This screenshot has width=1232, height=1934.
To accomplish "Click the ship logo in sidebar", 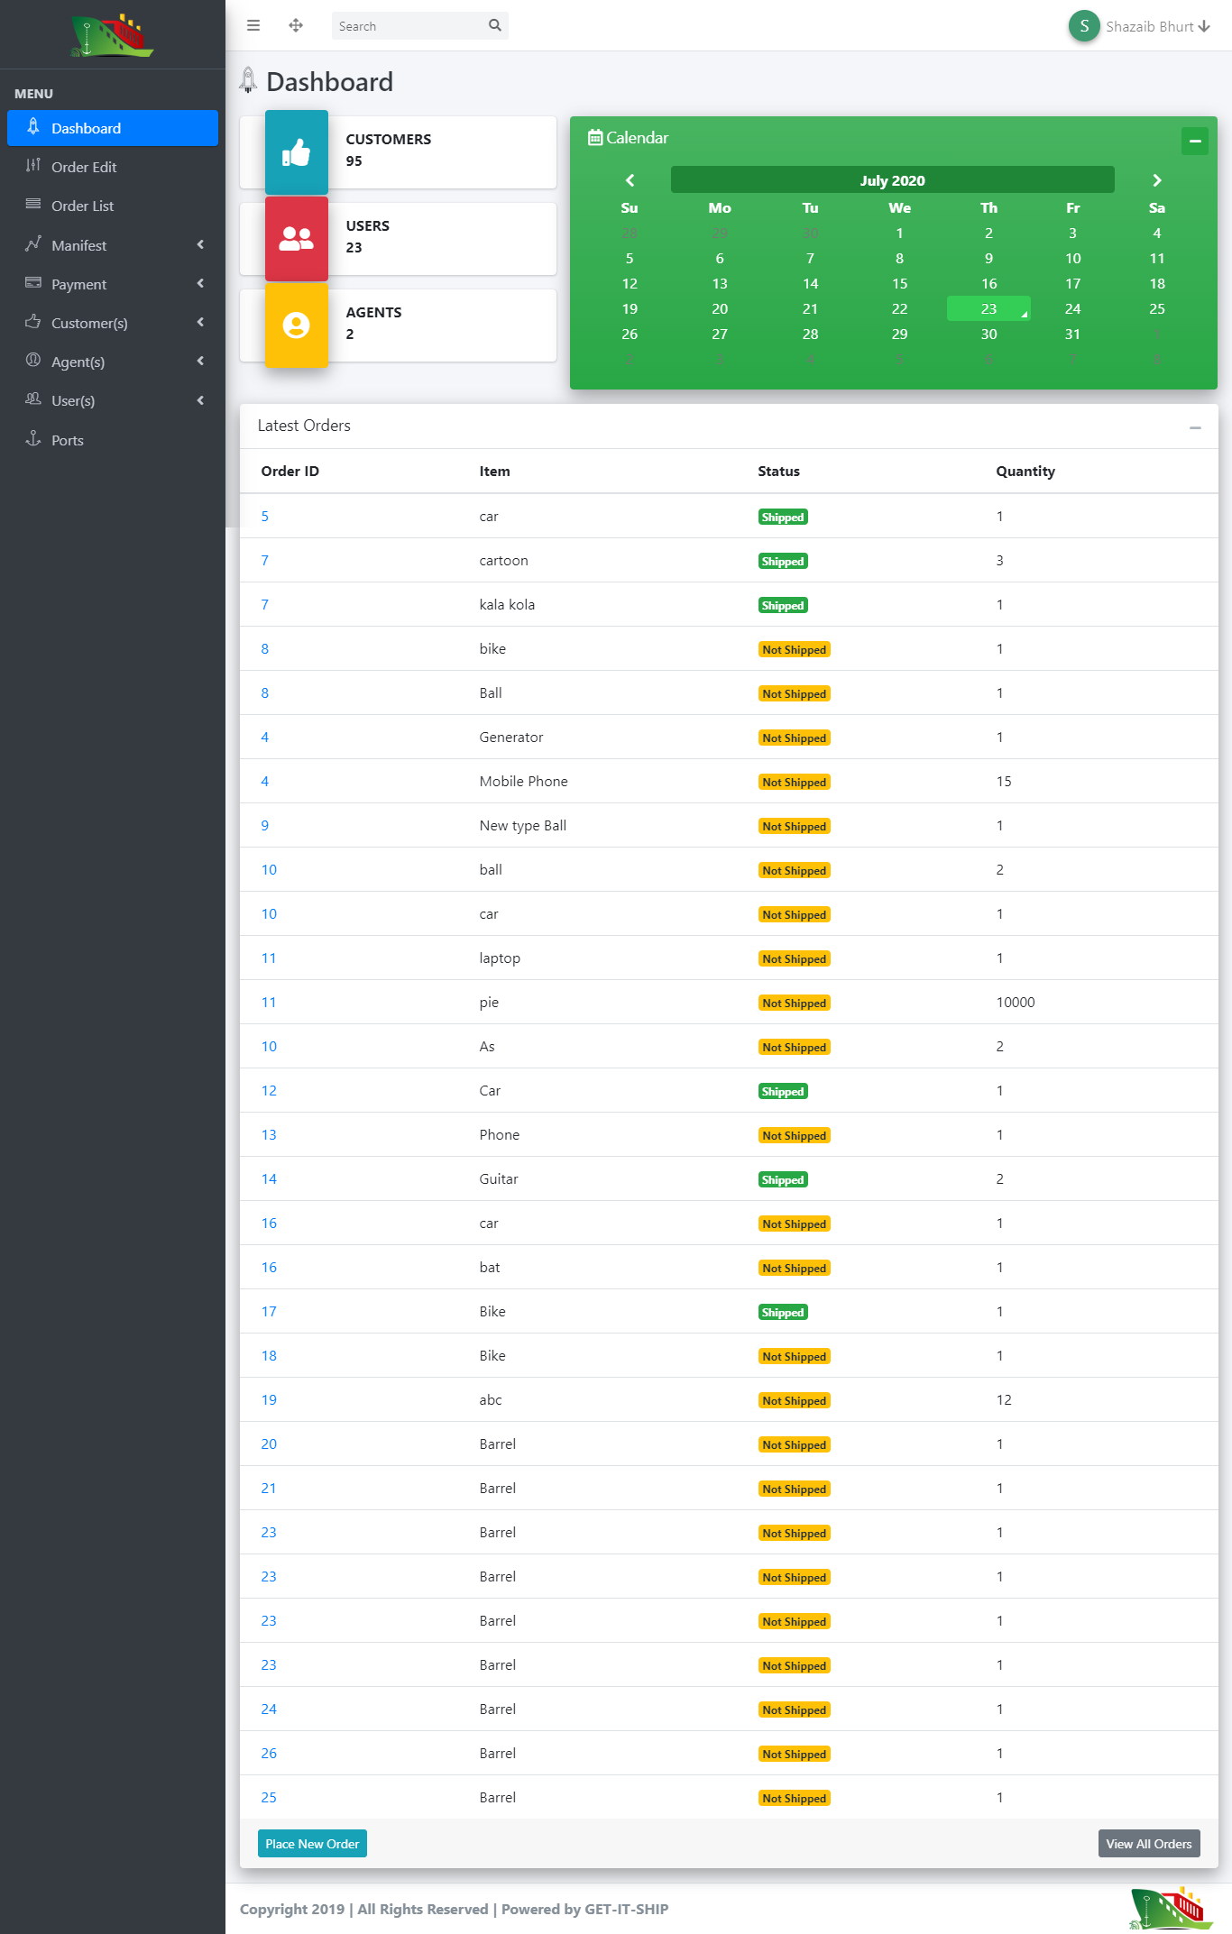I will point(113,35).
